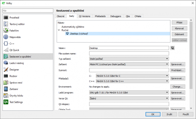Click the vertical scrollbar down arrow
Image resolution: width=196 pixels, height=119 pixels.
coord(191,108)
